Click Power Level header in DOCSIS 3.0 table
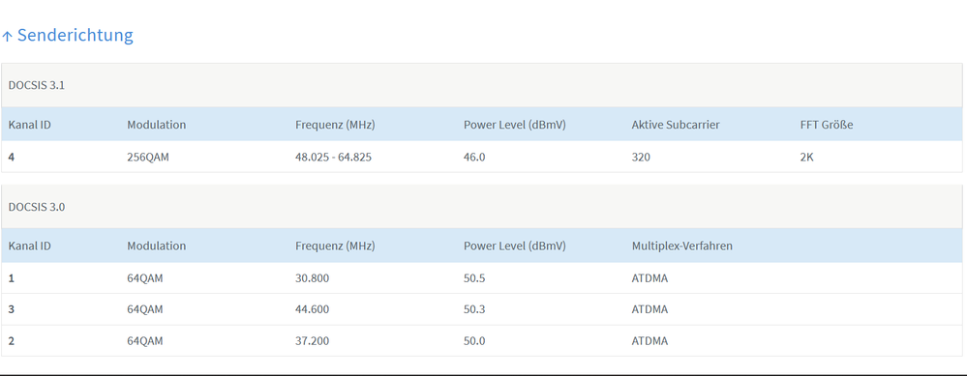This screenshot has height=376, width=967. pyautogui.click(x=515, y=246)
